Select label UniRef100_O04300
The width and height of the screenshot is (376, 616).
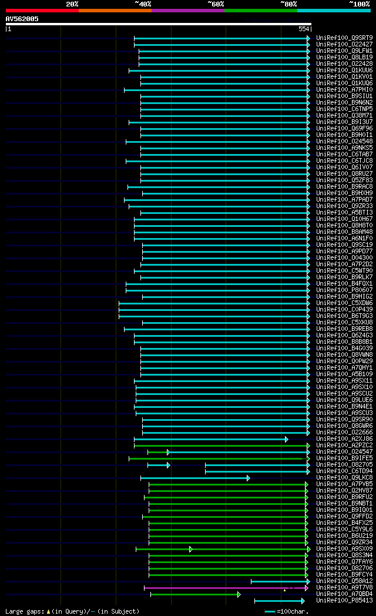344,257
